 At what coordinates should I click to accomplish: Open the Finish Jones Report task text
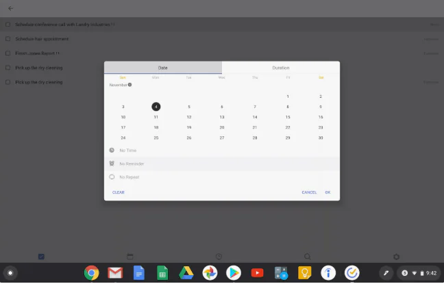(x=38, y=53)
